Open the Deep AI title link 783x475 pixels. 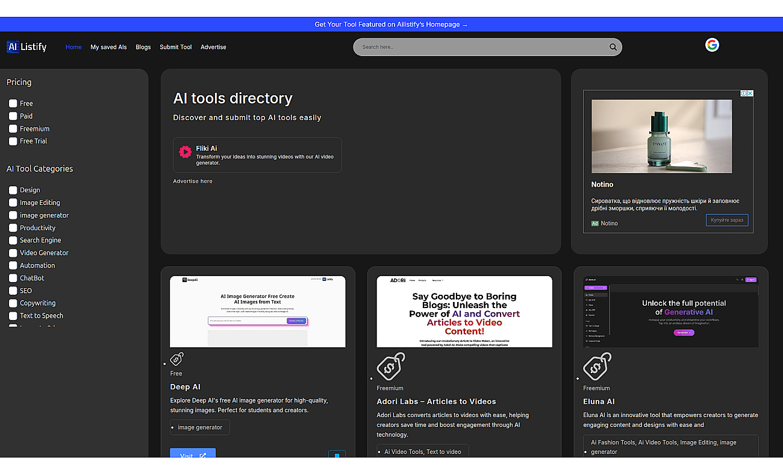186,387
